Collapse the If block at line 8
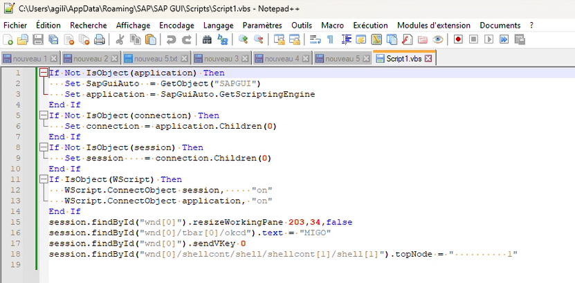 (44, 147)
